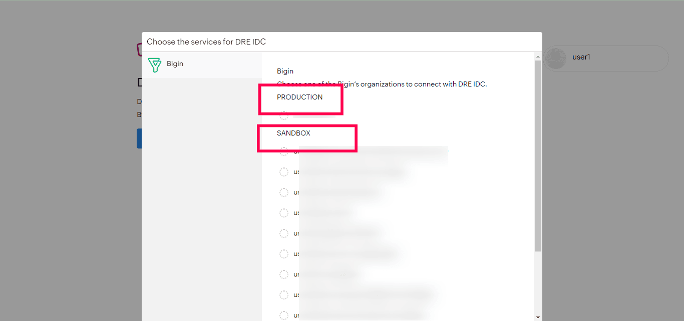Click the PRODUCTION section heading
684x321 pixels.
(x=299, y=97)
